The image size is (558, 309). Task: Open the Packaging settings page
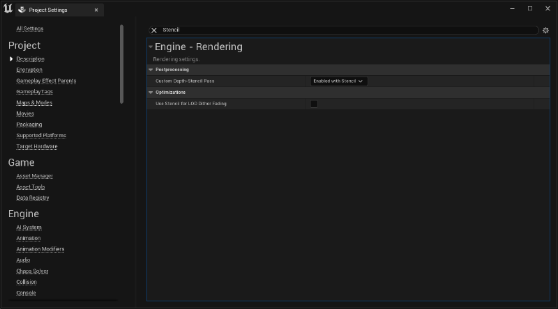click(x=29, y=125)
